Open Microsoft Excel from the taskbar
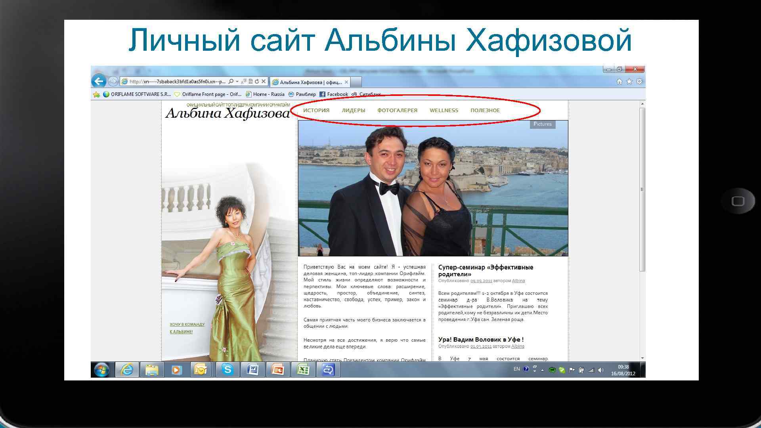Screen dimensions: 761x428 coord(303,370)
